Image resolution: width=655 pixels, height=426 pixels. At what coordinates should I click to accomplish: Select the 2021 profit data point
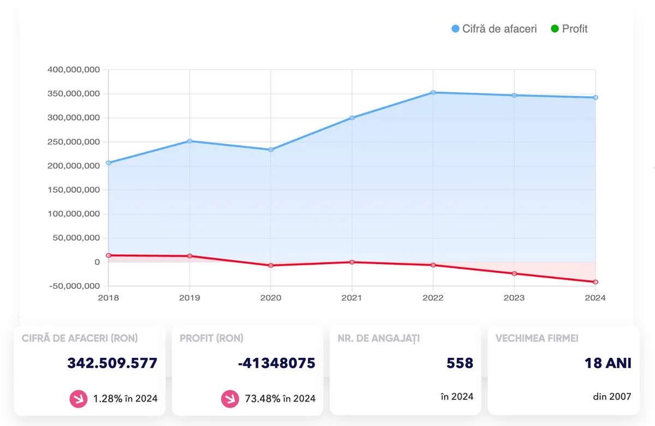point(352,262)
